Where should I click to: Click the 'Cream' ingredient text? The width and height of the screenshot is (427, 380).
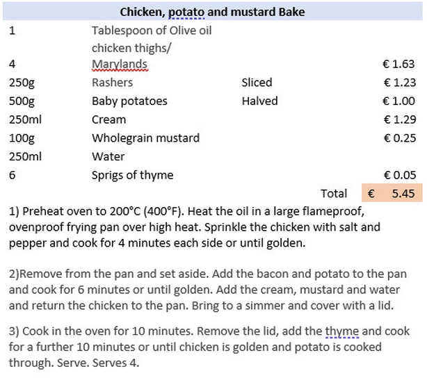point(108,119)
